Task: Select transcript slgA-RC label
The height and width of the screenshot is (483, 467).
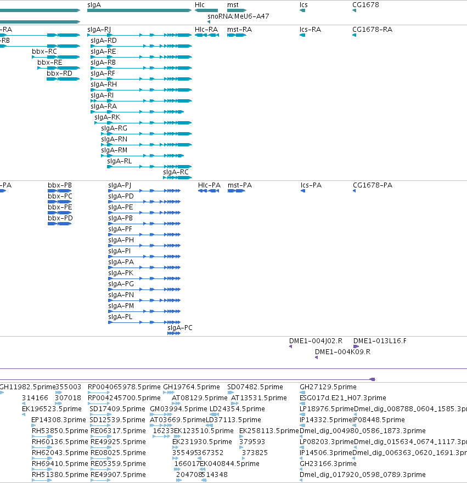Action: 176,172
